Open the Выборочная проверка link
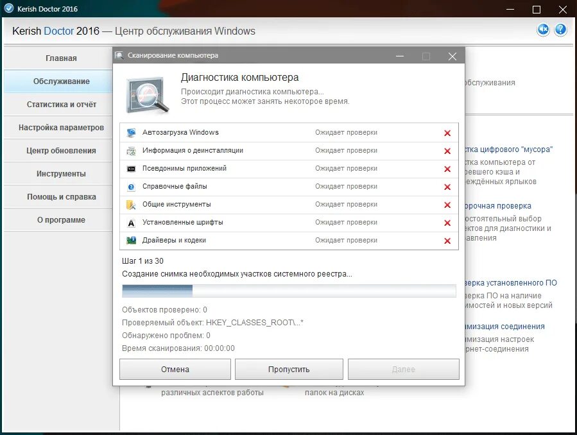This screenshot has width=577, height=435. (498, 206)
